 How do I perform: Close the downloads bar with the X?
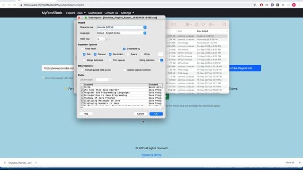pos(300,162)
